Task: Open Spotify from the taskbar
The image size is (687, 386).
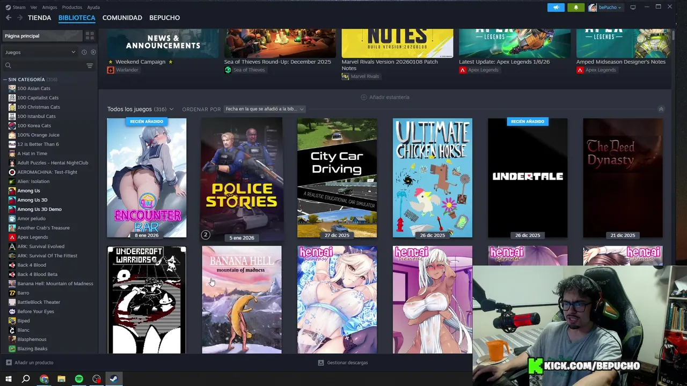Action: click(79, 379)
